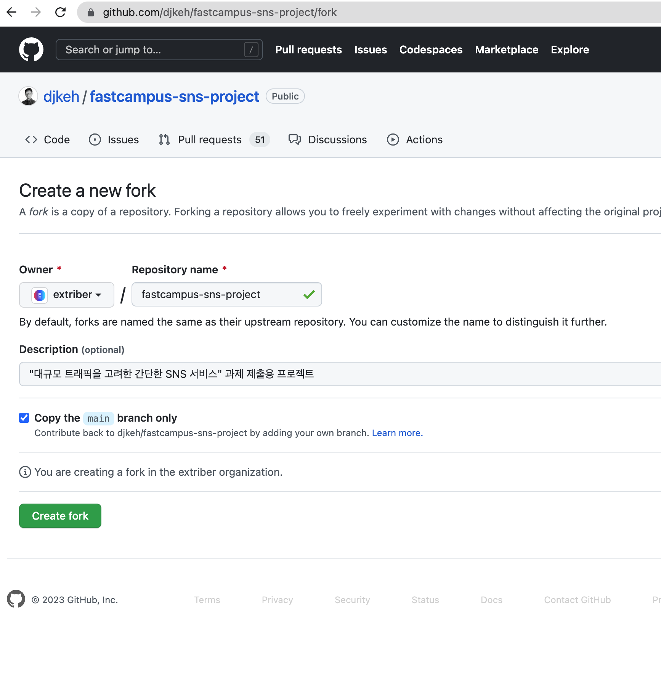Click the extriber organization avatar
Viewport: 661px width, 674px height.
[x=40, y=294]
